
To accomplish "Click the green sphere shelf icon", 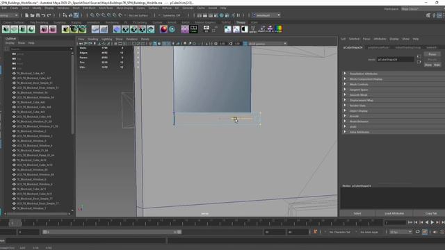I will [x=31, y=29].
